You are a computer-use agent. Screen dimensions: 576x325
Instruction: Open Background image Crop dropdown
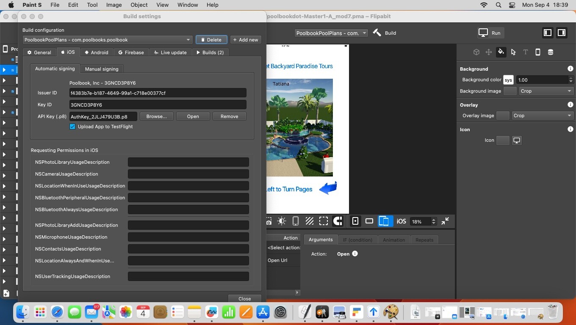(546, 91)
